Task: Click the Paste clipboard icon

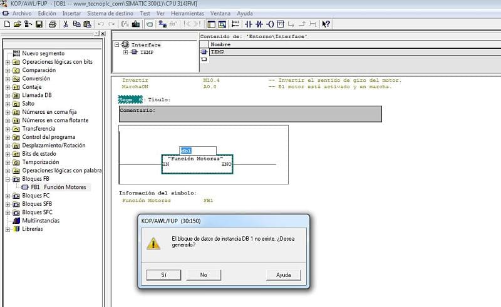Action: tap(87, 24)
